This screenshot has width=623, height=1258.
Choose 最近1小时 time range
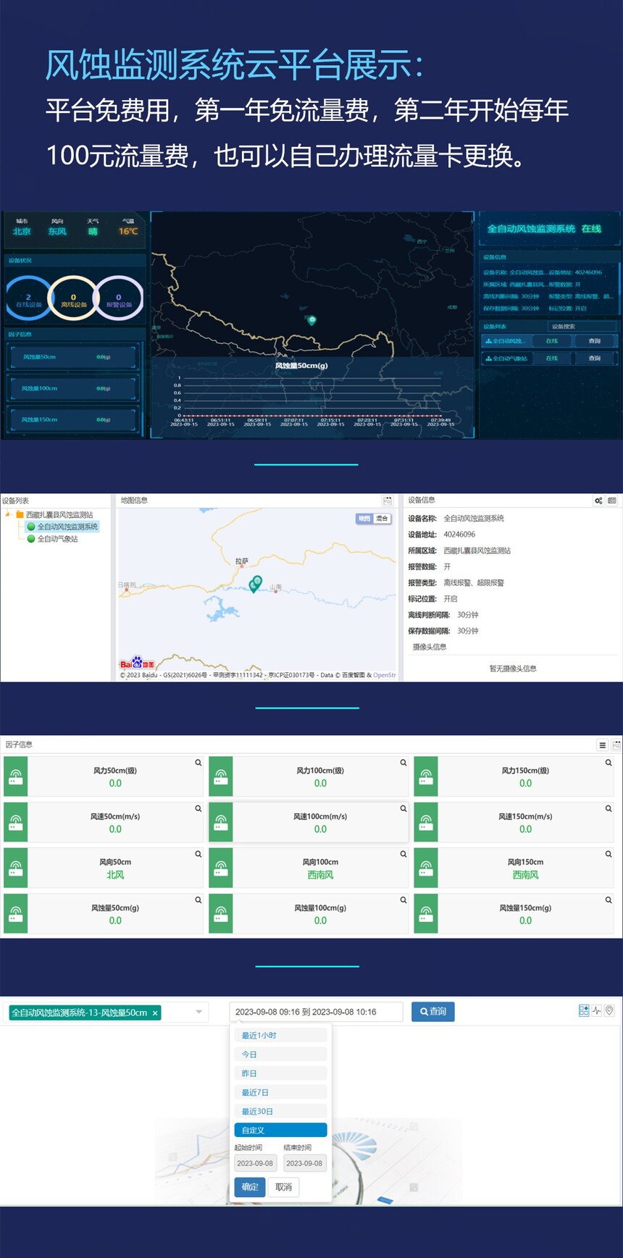280,1035
